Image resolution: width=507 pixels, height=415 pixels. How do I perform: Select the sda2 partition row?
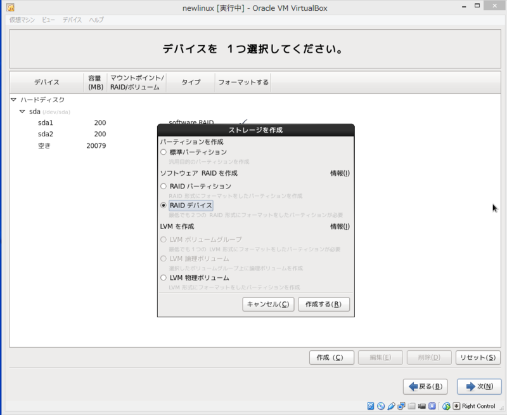click(46, 134)
